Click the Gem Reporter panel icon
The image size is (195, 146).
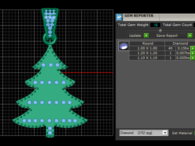[119, 17]
